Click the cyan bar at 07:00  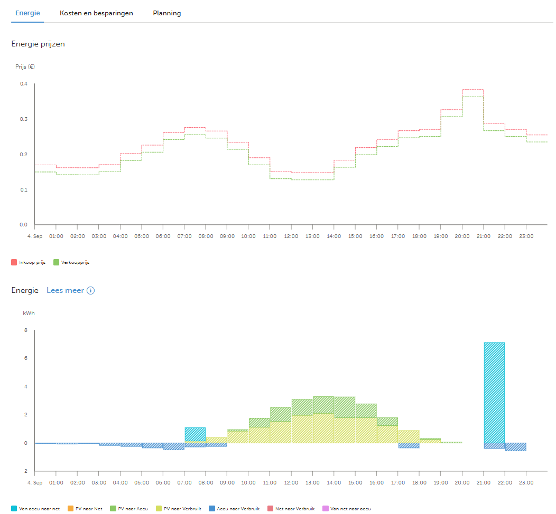coord(195,434)
